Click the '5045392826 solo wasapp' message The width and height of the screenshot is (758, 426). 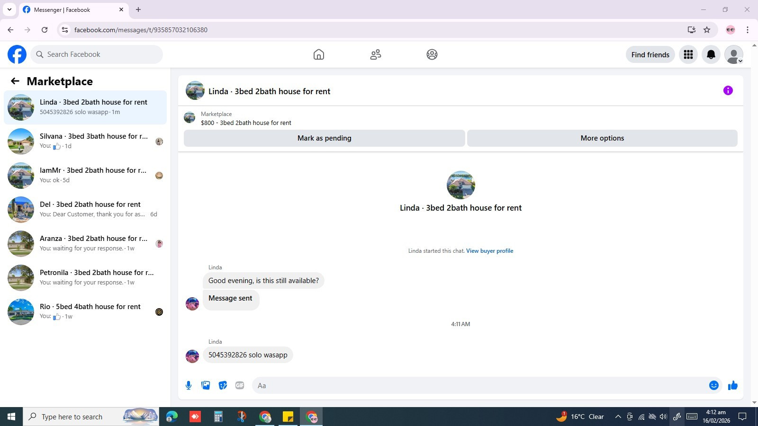(x=248, y=355)
